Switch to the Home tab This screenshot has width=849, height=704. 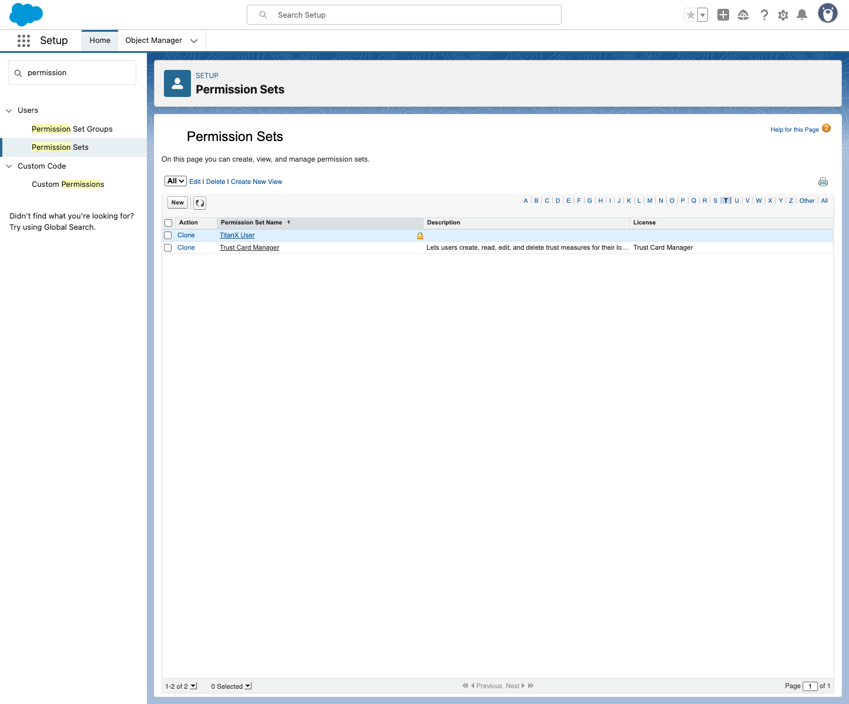coord(100,41)
